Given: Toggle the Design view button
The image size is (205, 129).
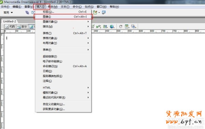Looking at the screenshot, I should (32, 27).
